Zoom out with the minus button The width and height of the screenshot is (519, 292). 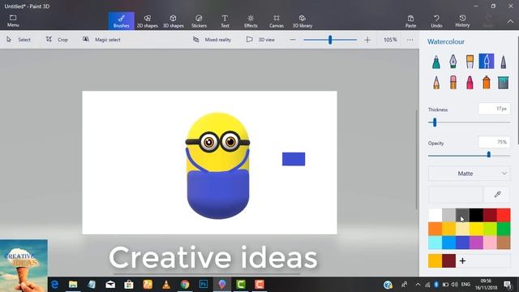(x=293, y=40)
